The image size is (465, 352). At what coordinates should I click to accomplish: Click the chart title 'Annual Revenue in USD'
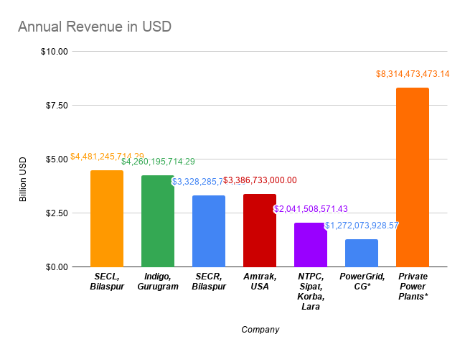click(95, 27)
